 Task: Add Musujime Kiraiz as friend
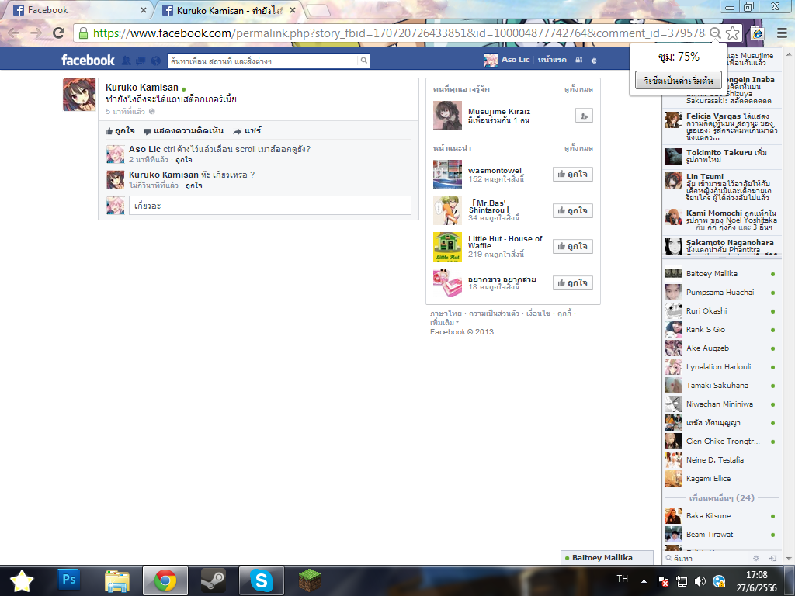click(584, 116)
